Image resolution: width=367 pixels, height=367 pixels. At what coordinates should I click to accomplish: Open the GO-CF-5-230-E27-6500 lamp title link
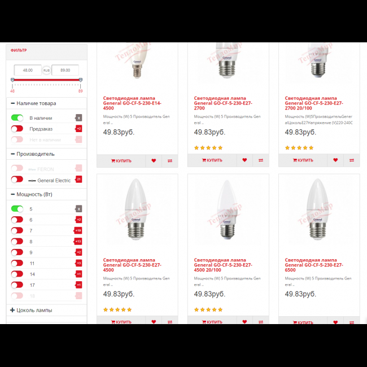point(314,265)
